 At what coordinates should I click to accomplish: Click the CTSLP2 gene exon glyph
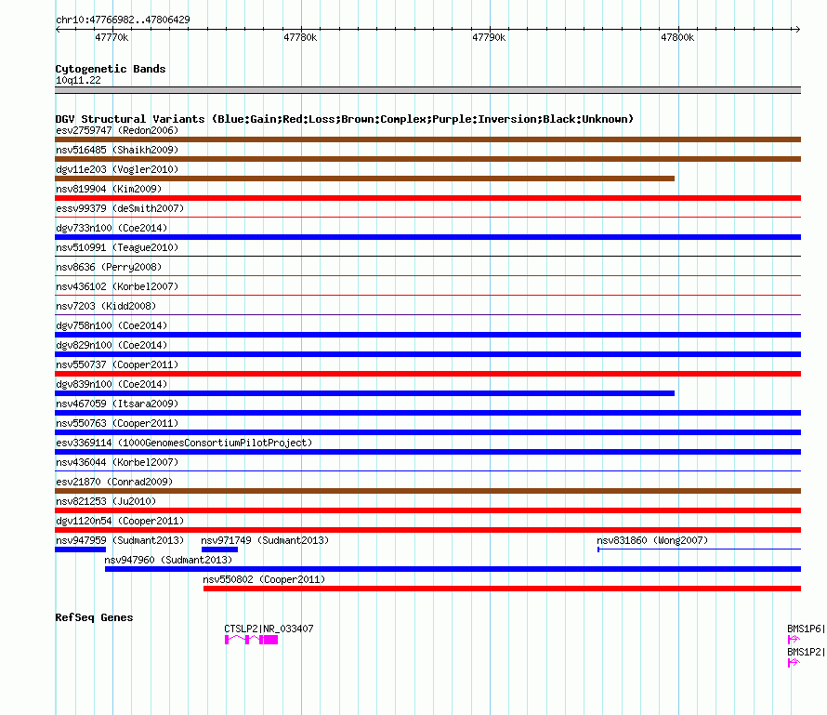click(x=251, y=640)
